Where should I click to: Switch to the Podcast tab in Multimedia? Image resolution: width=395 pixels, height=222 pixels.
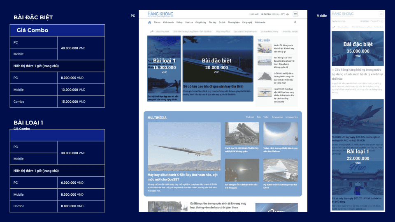(250, 117)
